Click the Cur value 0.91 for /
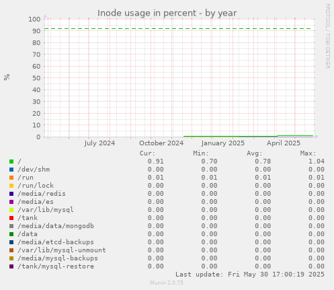Viewport: 334px width, 290px height. coord(156,161)
